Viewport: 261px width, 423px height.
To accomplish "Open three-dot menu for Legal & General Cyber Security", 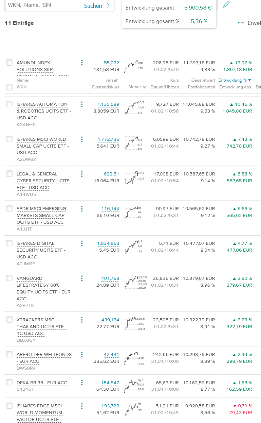I will pyautogui.click(x=82, y=174).
